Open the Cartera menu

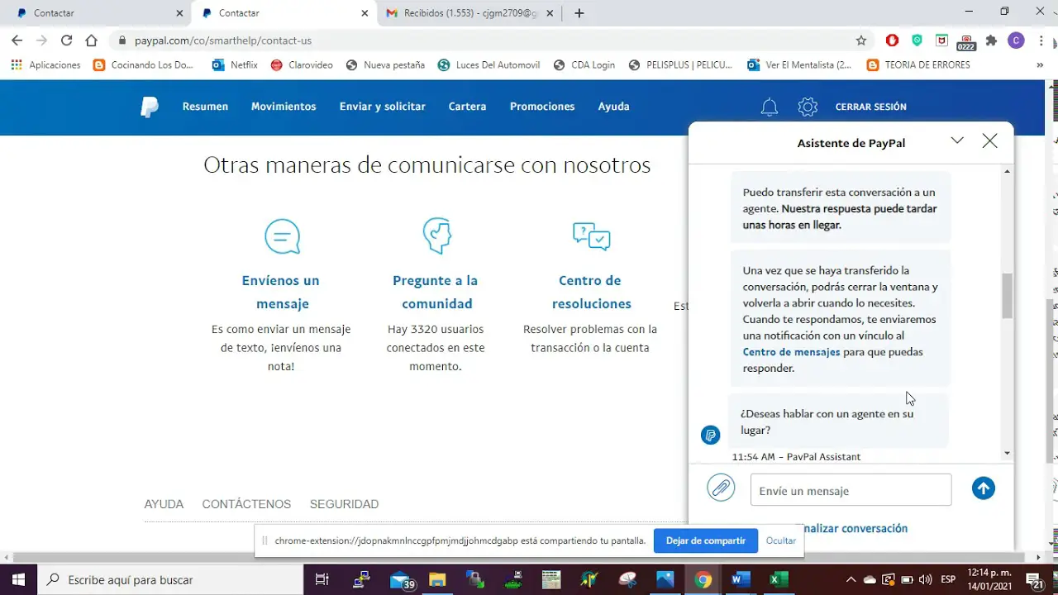[x=467, y=107]
